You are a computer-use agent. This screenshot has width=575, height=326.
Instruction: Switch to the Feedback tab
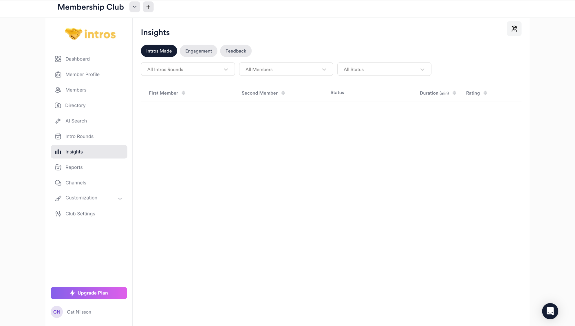236,51
